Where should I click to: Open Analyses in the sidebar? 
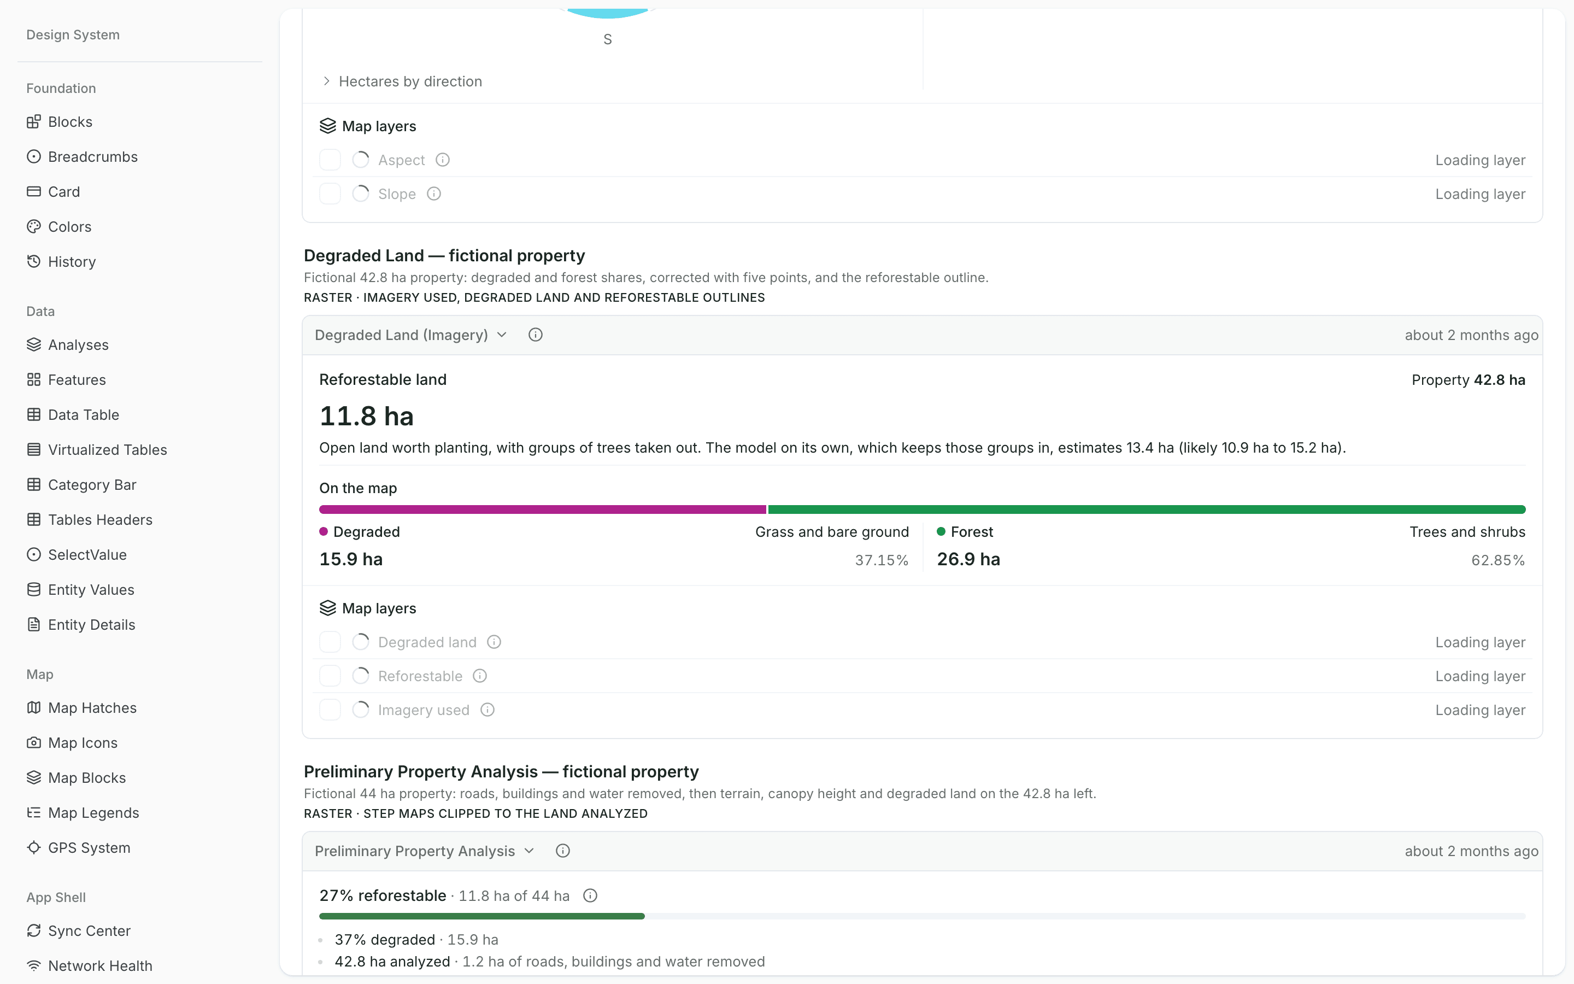78,345
